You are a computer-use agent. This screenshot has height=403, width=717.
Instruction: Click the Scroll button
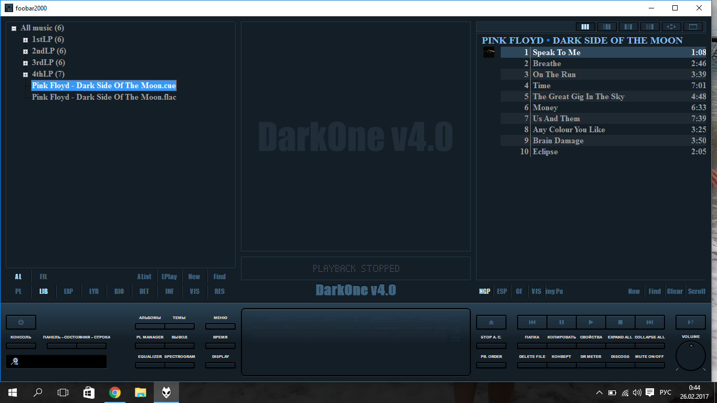click(697, 291)
